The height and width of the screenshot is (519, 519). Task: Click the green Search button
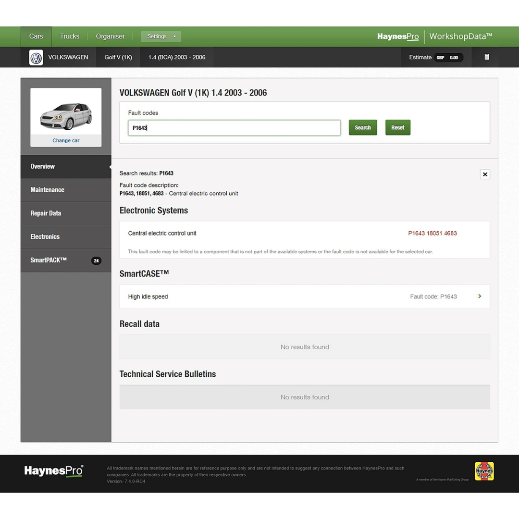[x=363, y=127]
